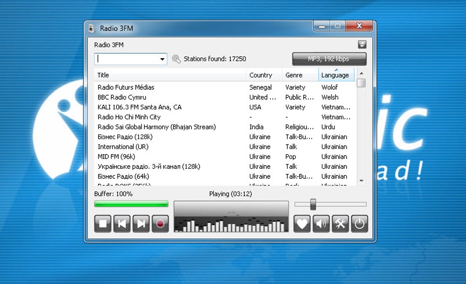
Task: Click the speaker volume mute icon
Action: (x=321, y=224)
